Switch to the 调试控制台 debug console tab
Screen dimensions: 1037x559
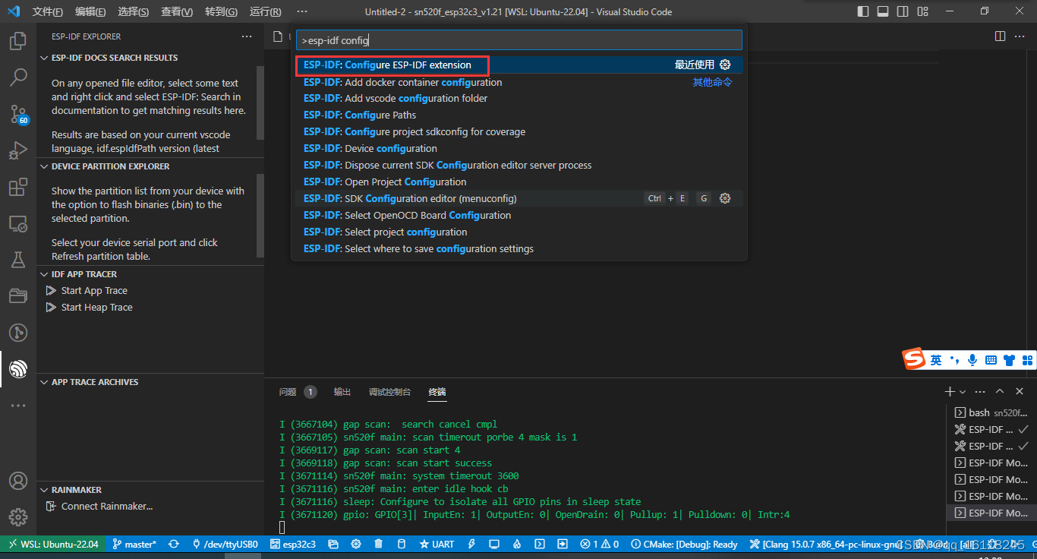389,392
